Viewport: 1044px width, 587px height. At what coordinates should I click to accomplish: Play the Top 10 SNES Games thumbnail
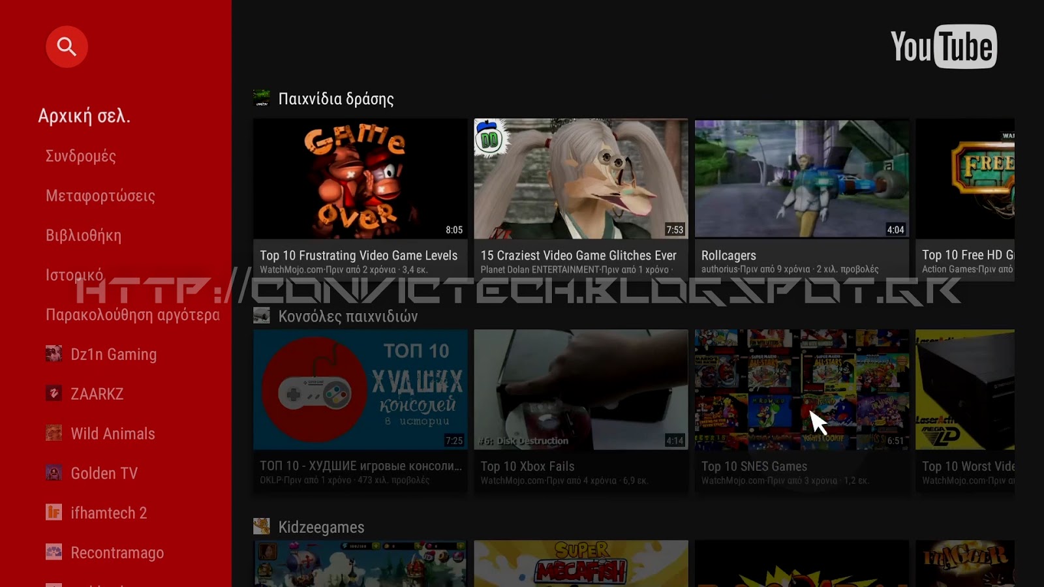click(x=802, y=389)
